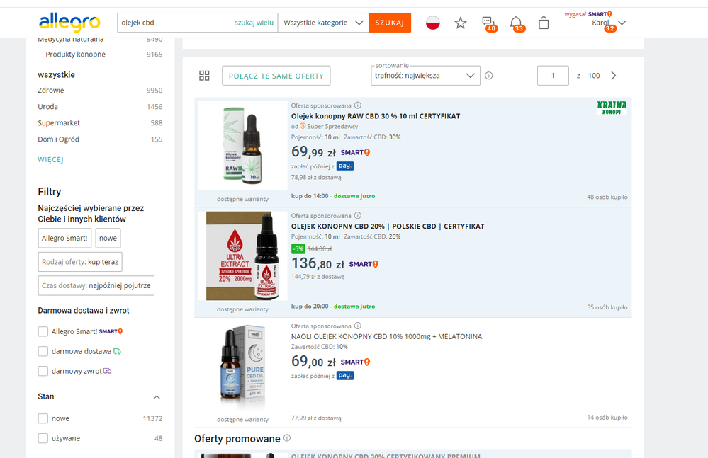Click dostępne warianty under RAW CBD image
The image size is (708, 458).
242,199
